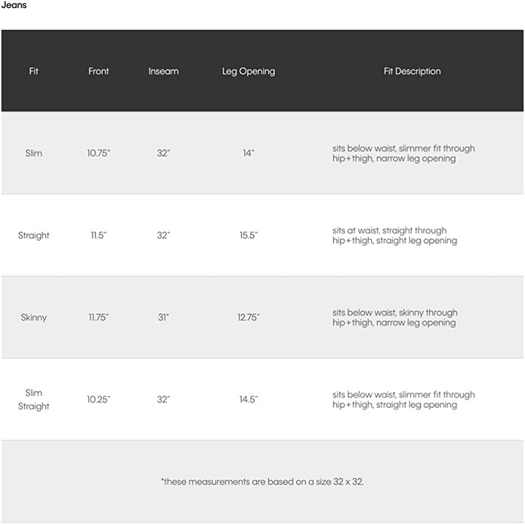
Task: Click the Skinny fit row label
Action: click(x=34, y=317)
